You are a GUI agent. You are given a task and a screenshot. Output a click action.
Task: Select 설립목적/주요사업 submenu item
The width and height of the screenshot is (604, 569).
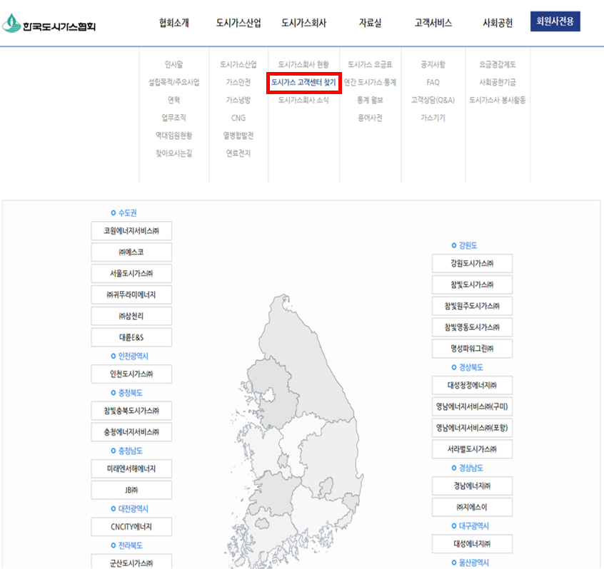[174, 82]
